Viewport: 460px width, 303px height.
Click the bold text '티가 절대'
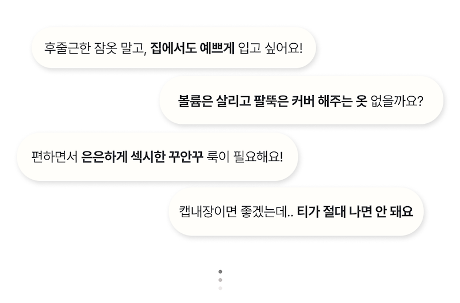[x=321, y=211]
